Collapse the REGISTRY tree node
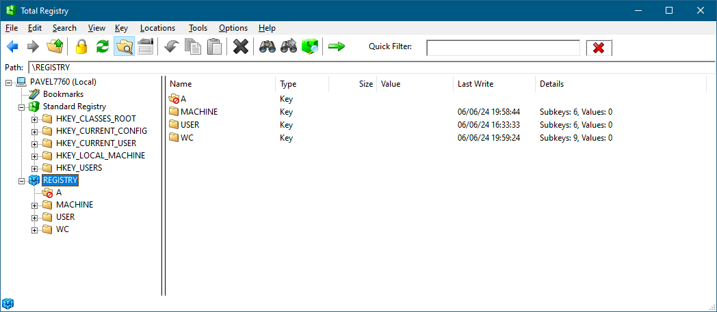The width and height of the screenshot is (717, 312). click(x=21, y=181)
